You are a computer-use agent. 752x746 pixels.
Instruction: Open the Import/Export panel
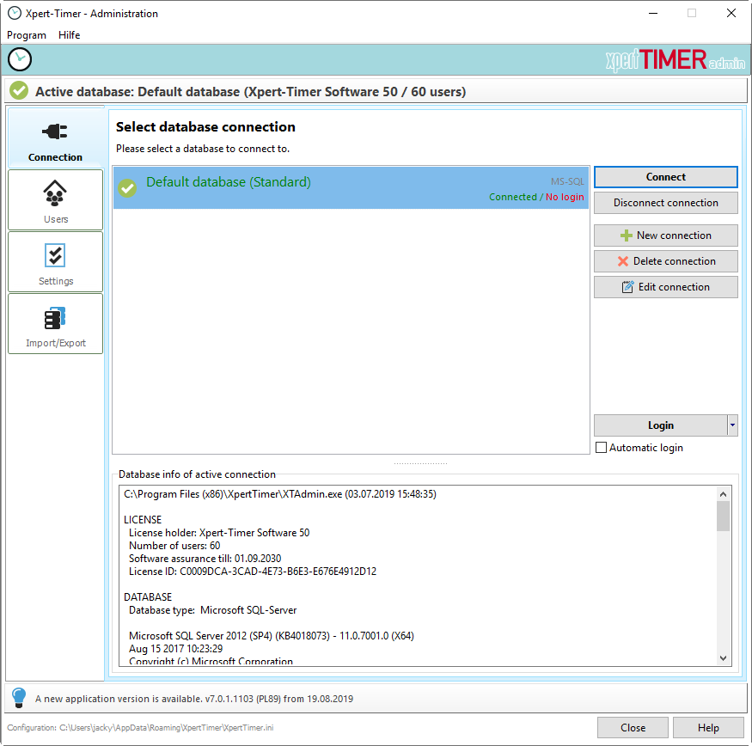pyautogui.click(x=55, y=323)
